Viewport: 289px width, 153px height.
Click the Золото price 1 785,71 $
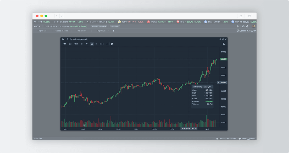coord(102,22)
